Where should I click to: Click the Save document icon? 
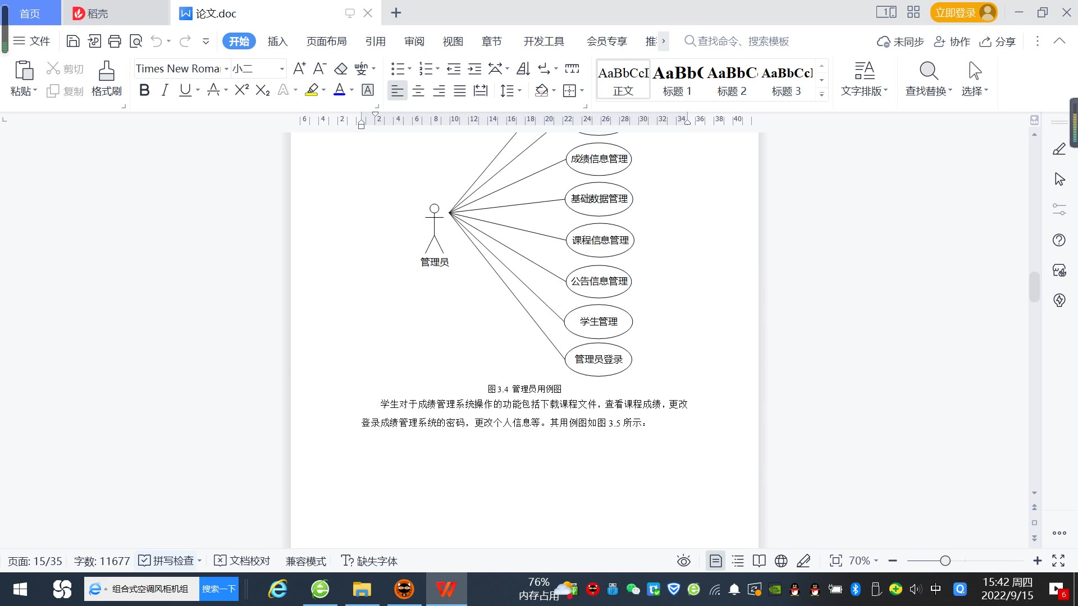73,41
